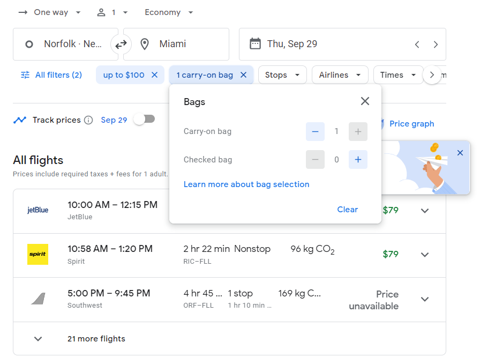The width and height of the screenshot is (480, 357).
Task: Edit the Norfolk origin field
Action: [65, 44]
